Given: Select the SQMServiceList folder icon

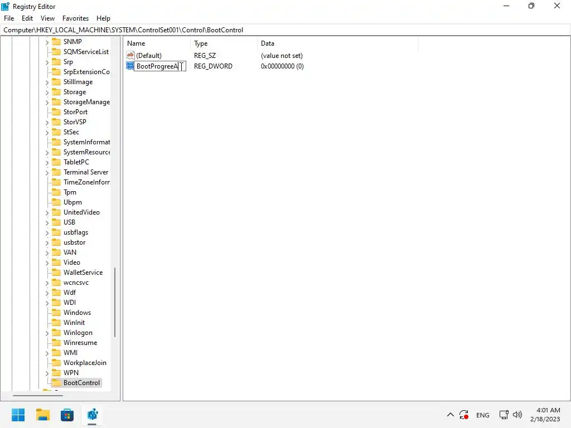Looking at the screenshot, I should pyautogui.click(x=56, y=51).
